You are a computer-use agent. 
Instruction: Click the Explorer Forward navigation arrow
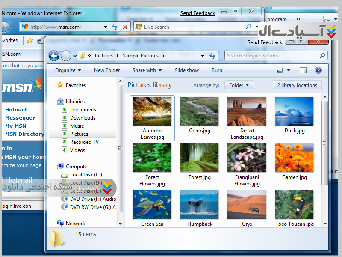pyautogui.click(x=66, y=56)
